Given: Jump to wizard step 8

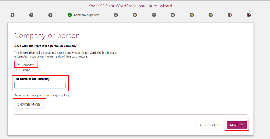Looking at the screenshot, I should pyautogui.click(x=173, y=15).
